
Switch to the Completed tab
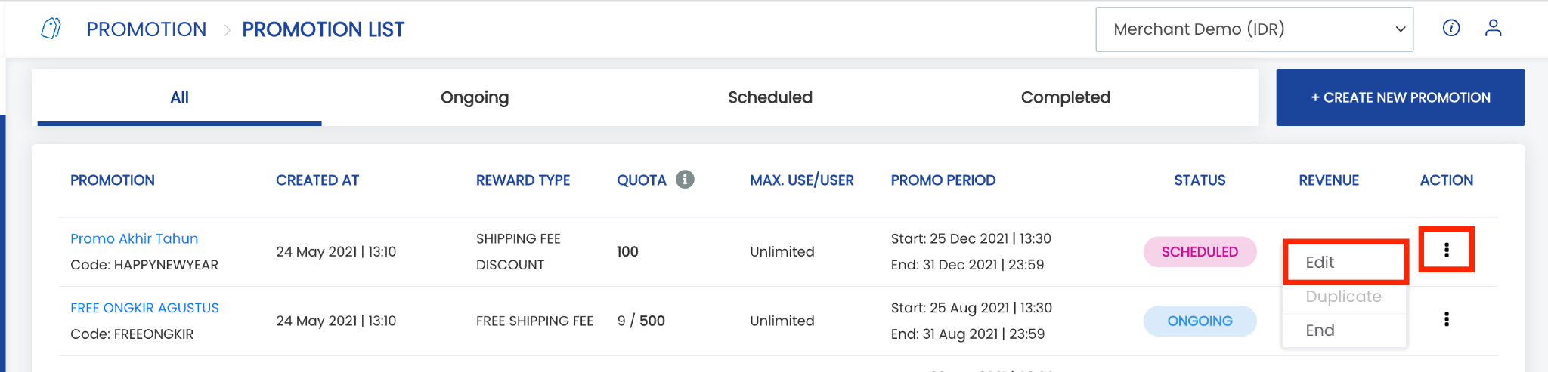click(x=1065, y=97)
